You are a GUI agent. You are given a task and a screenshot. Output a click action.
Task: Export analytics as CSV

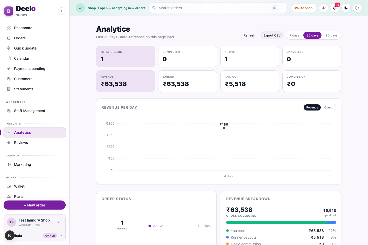272,35
